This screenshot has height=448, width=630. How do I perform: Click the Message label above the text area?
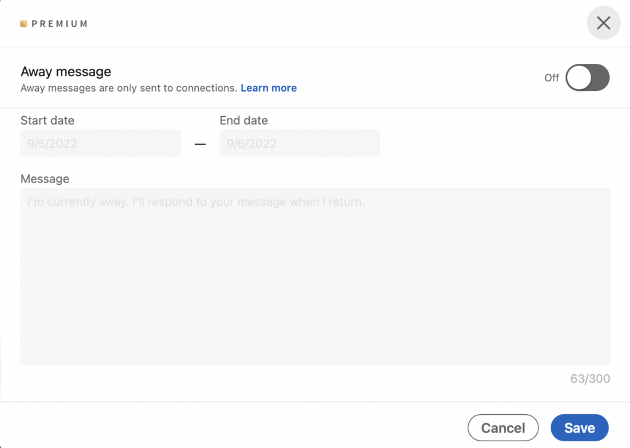tap(45, 179)
